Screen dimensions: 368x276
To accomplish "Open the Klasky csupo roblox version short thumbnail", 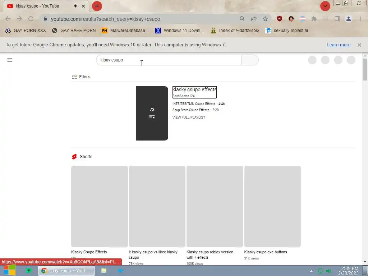I will tap(215, 206).
